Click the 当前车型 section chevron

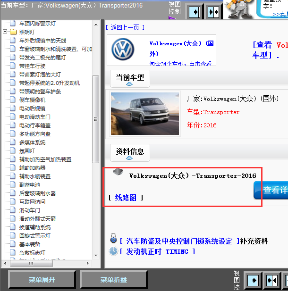[129, 84]
